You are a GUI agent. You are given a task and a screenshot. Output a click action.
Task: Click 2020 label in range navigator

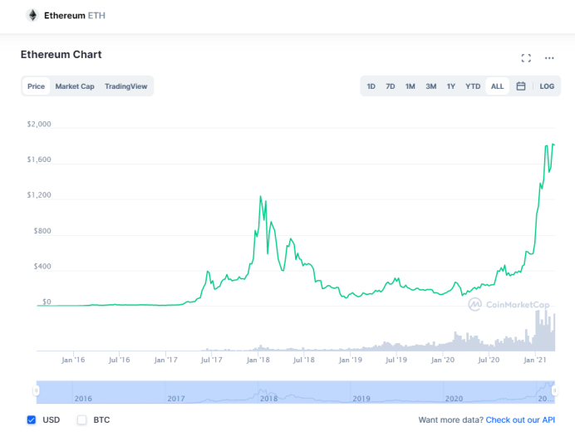point(454,399)
